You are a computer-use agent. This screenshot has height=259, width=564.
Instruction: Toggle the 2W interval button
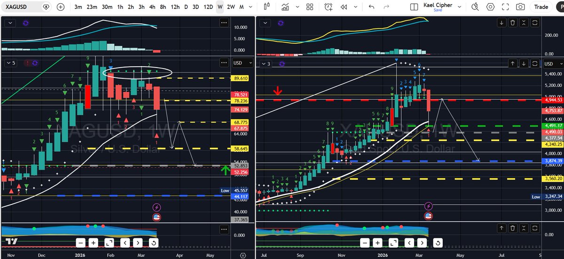pyautogui.click(x=231, y=7)
